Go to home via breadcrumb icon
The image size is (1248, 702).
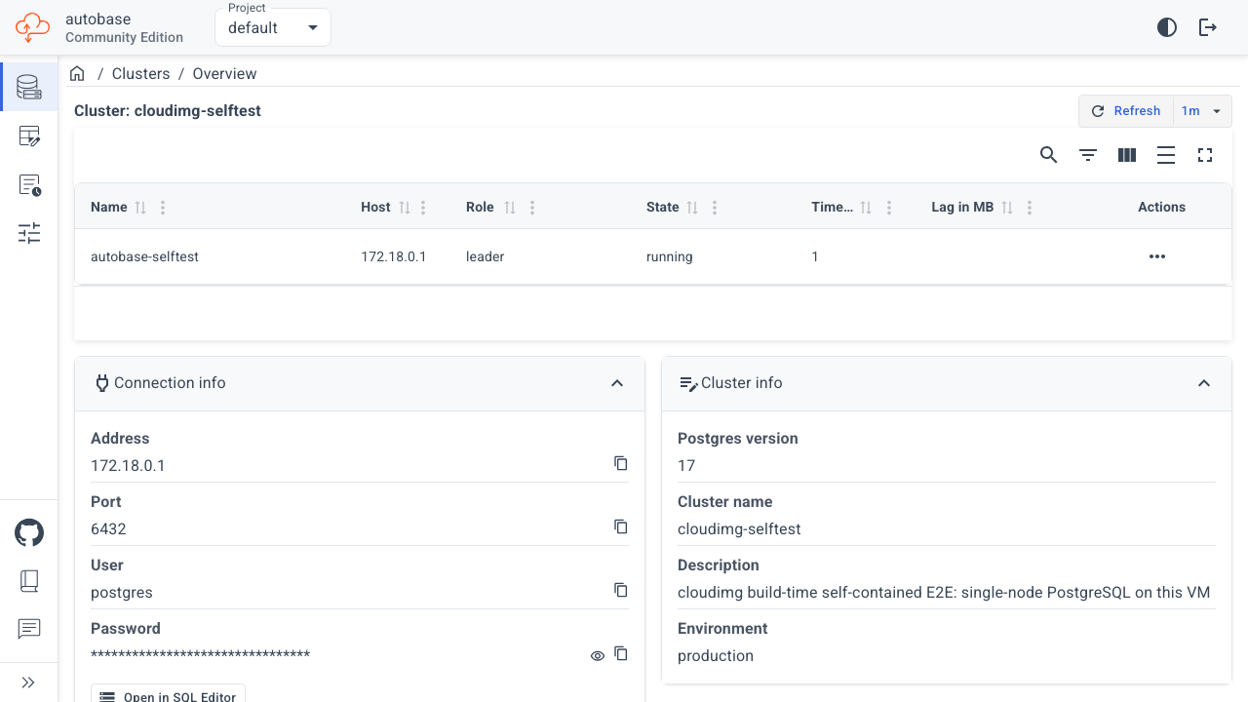coord(77,74)
